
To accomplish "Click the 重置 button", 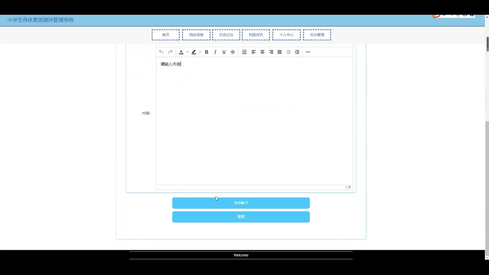I will [241, 217].
